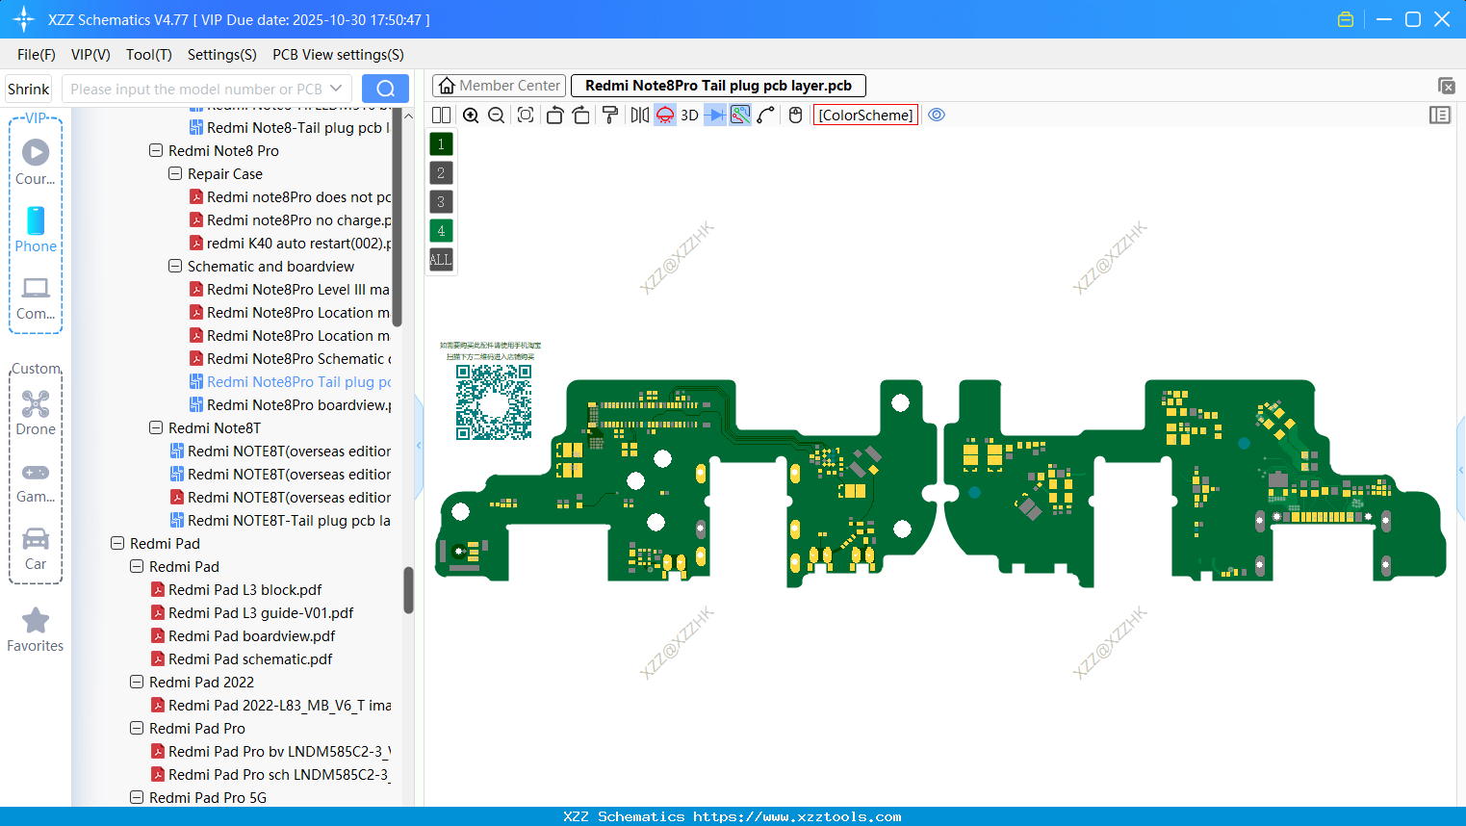Fit the board to the screen
Screen dimensions: 1466x826
point(526,116)
